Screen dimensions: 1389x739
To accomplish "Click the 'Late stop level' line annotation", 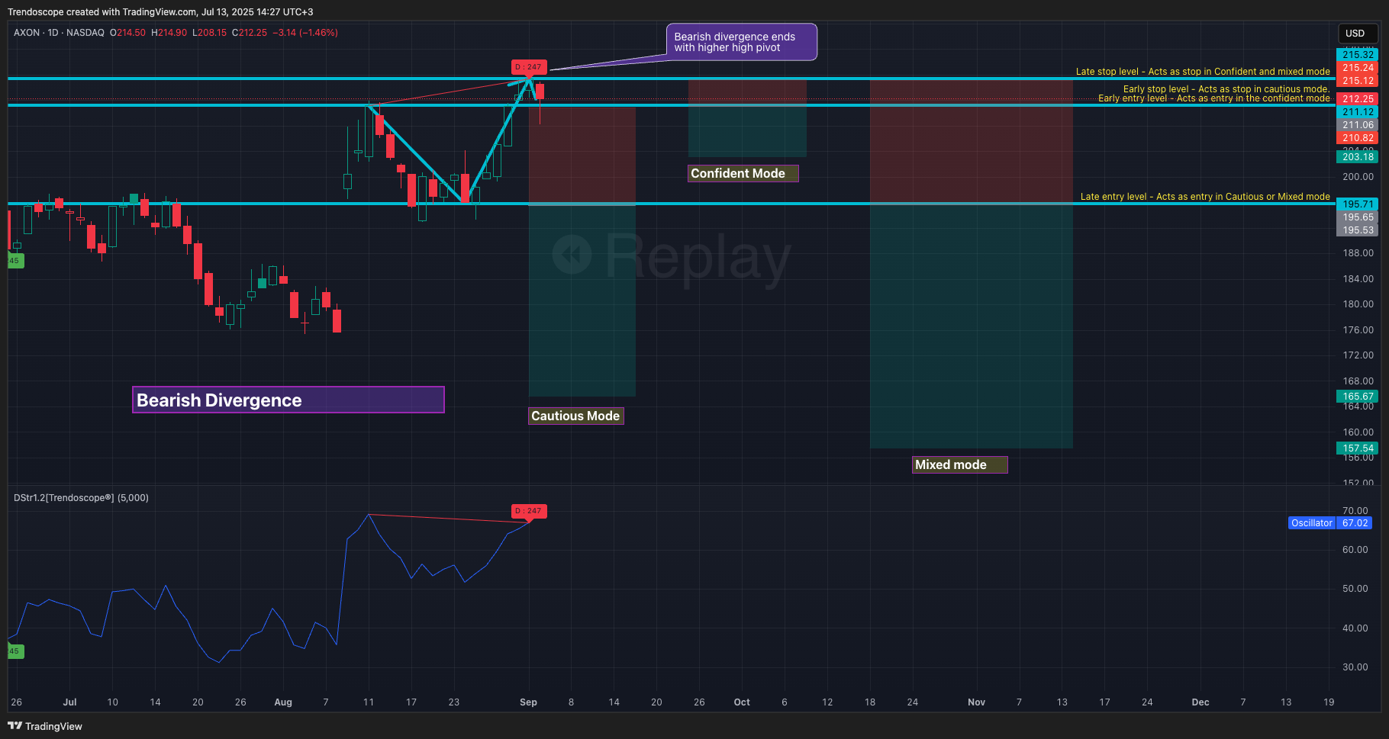I will pos(1203,72).
